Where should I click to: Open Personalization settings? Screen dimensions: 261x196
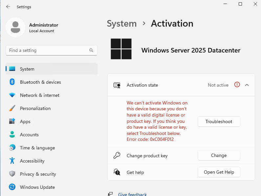pos(52,108)
